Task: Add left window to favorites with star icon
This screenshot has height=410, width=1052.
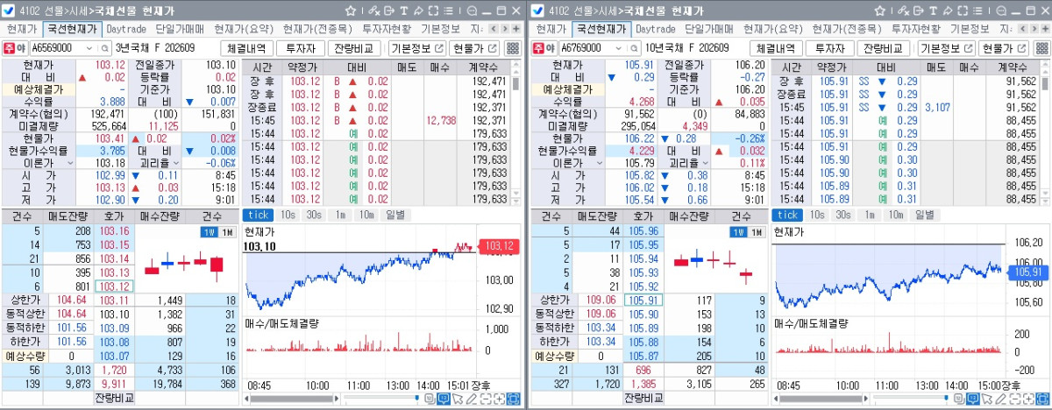Action: [x=351, y=11]
